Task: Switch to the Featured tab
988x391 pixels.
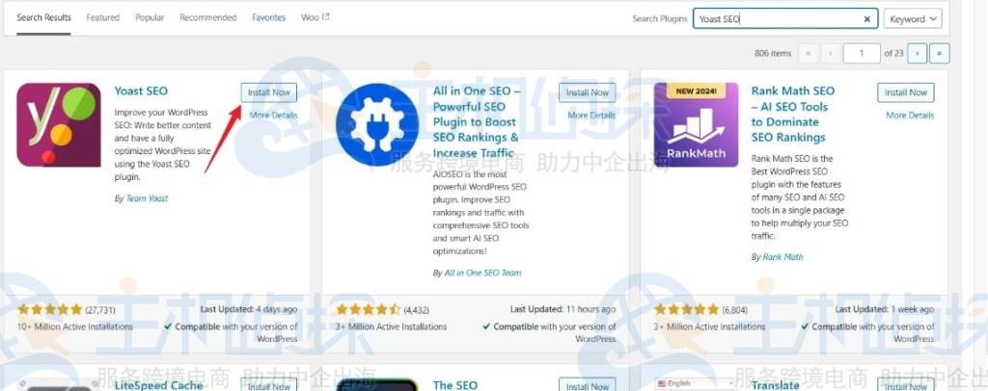Action: (x=102, y=17)
